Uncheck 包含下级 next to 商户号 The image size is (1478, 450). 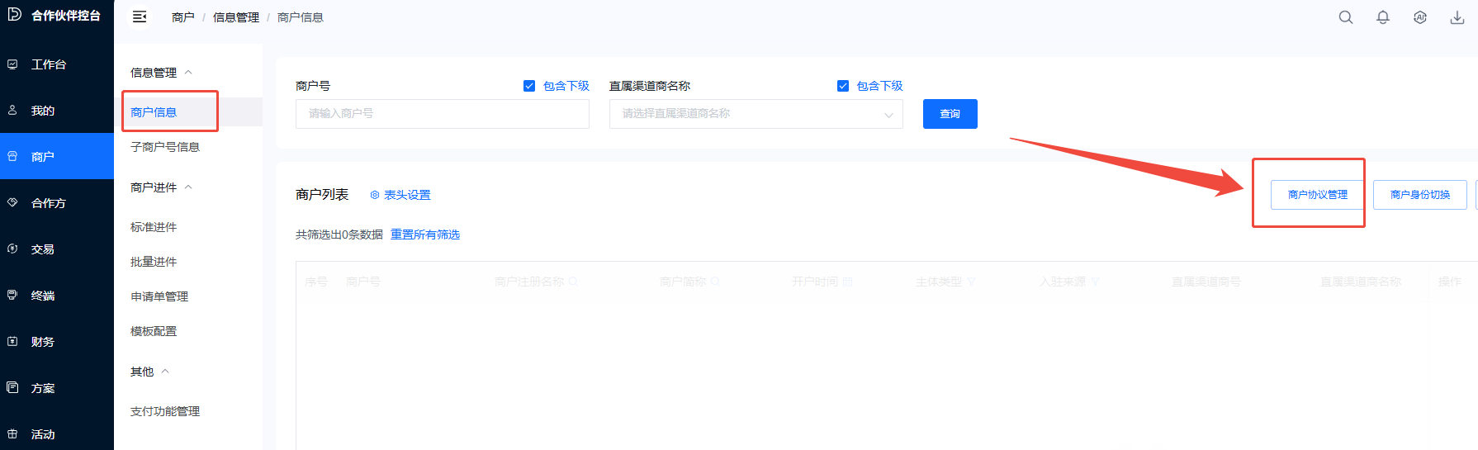pos(529,86)
